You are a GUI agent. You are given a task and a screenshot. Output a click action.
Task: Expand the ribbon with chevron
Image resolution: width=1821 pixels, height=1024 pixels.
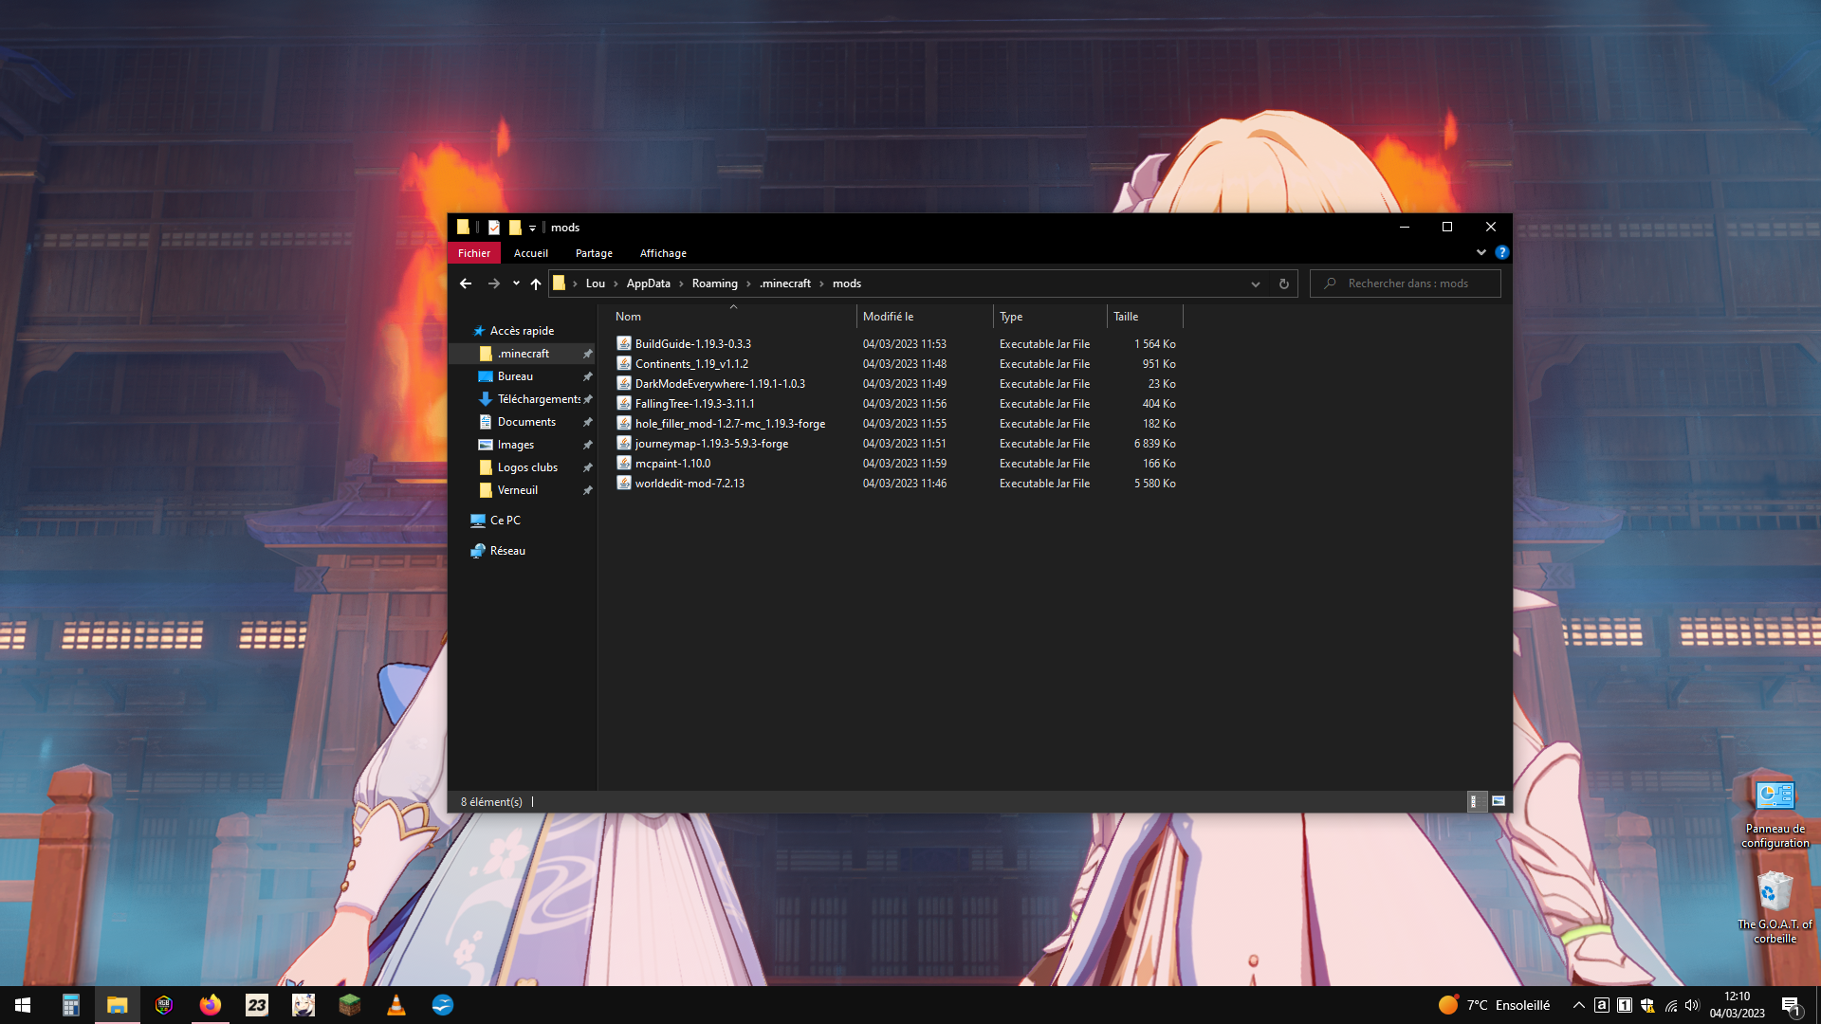(x=1481, y=252)
